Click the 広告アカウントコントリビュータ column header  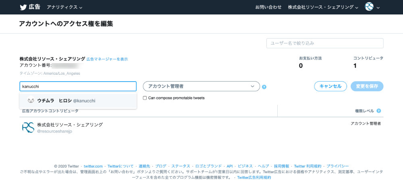(x=50, y=111)
